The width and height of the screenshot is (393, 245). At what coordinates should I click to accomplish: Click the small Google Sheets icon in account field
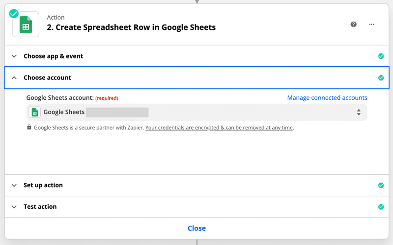point(34,112)
